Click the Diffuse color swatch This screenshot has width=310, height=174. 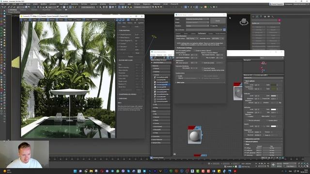point(273,85)
